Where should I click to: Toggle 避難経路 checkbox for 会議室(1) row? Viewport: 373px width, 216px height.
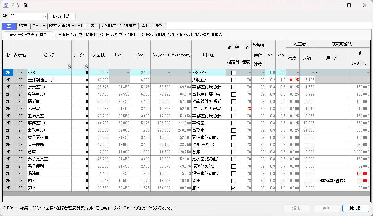tap(233, 87)
